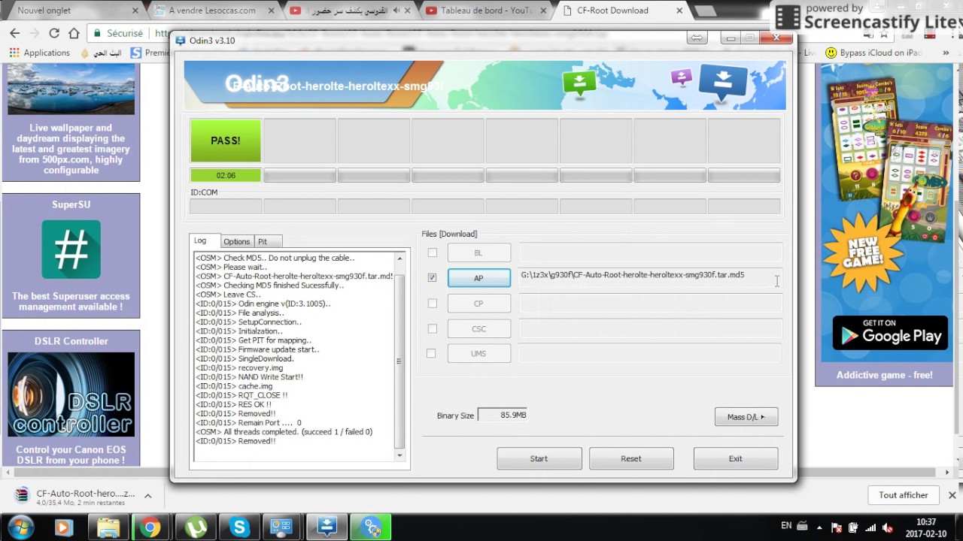This screenshot has width=963, height=541.
Task: Click the Start button in Odin3
Action: pyautogui.click(x=539, y=458)
